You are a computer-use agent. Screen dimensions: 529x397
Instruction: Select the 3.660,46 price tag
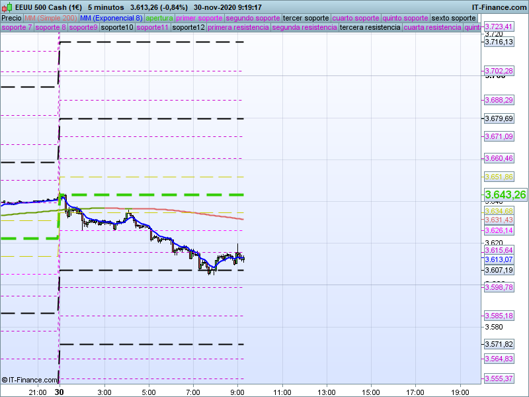499,158
